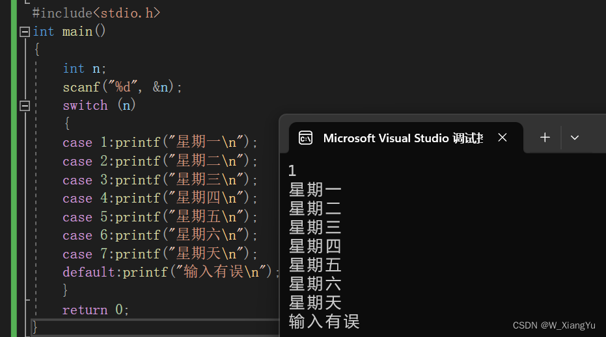
Task: Click the CSDN @W_XiangYu watermark text
Action: pyautogui.click(x=554, y=325)
